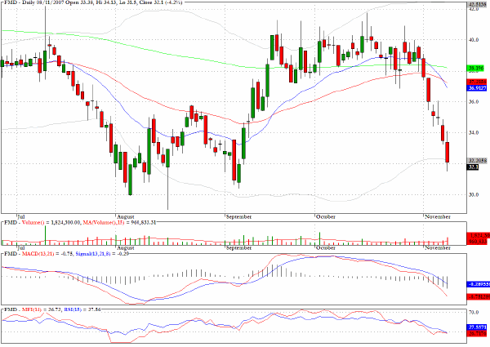Screen dimensions: 490x347
Task: Click November label under the volume panel
Action: (438, 247)
